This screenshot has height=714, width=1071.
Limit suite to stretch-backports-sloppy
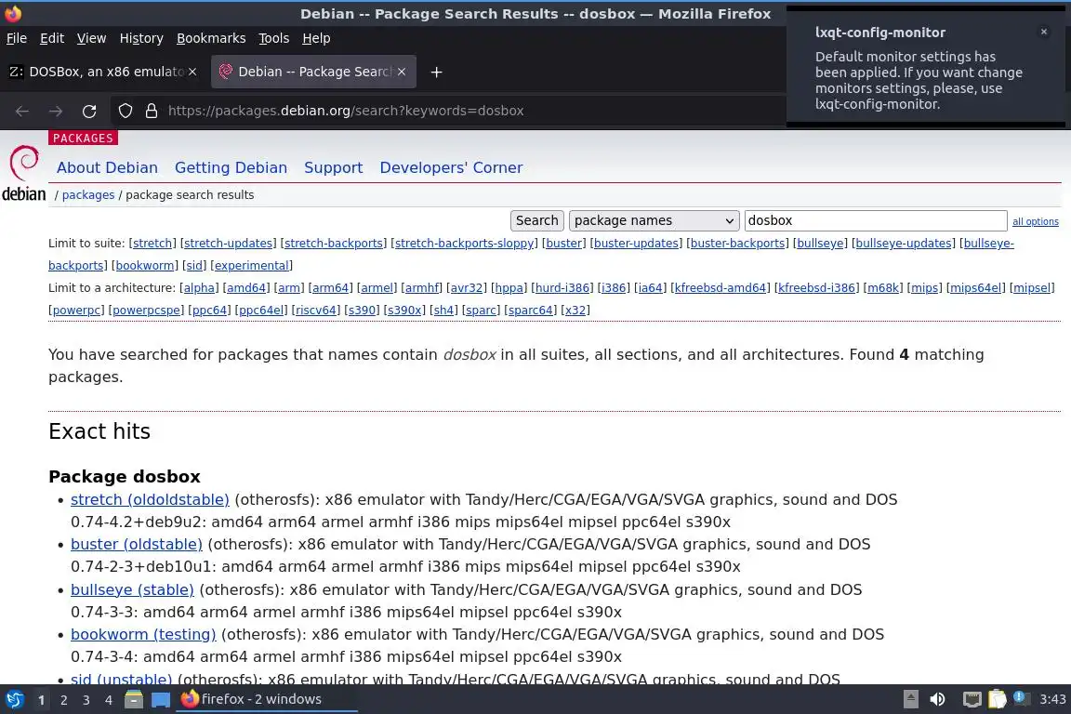click(464, 244)
